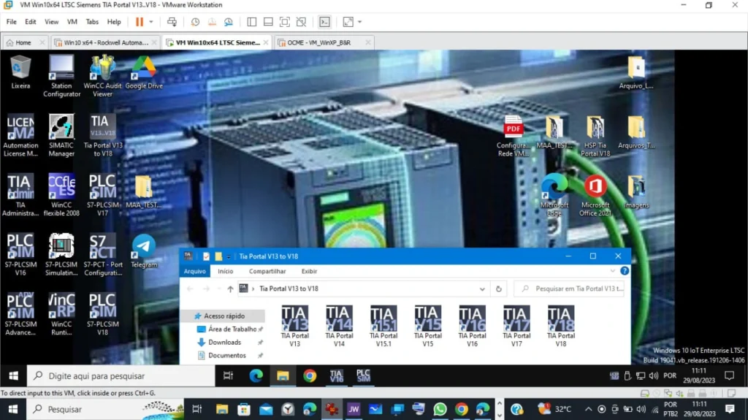Open Microsoft Office 2021 desktop icon
The image size is (748, 420).
pos(595,196)
